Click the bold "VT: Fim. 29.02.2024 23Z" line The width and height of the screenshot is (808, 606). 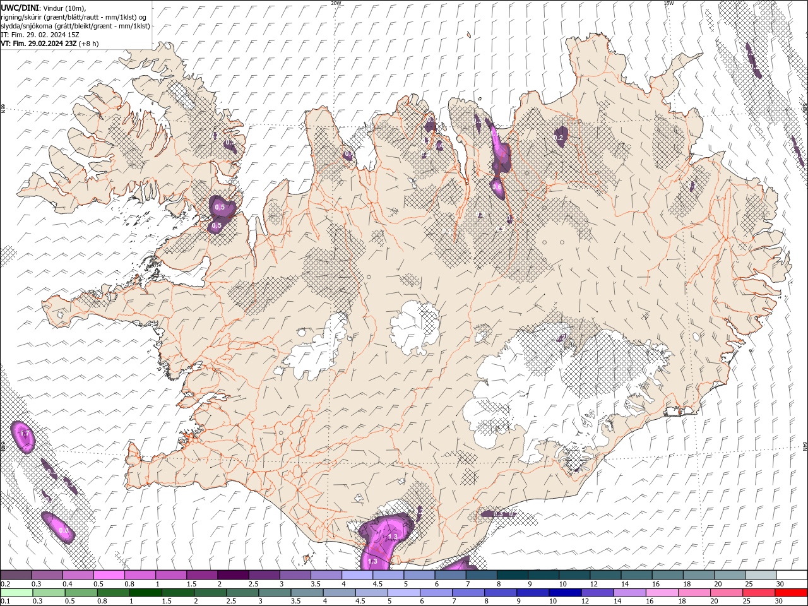[x=39, y=44]
